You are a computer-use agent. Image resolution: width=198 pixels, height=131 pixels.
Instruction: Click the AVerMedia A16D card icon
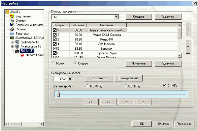(12, 38)
